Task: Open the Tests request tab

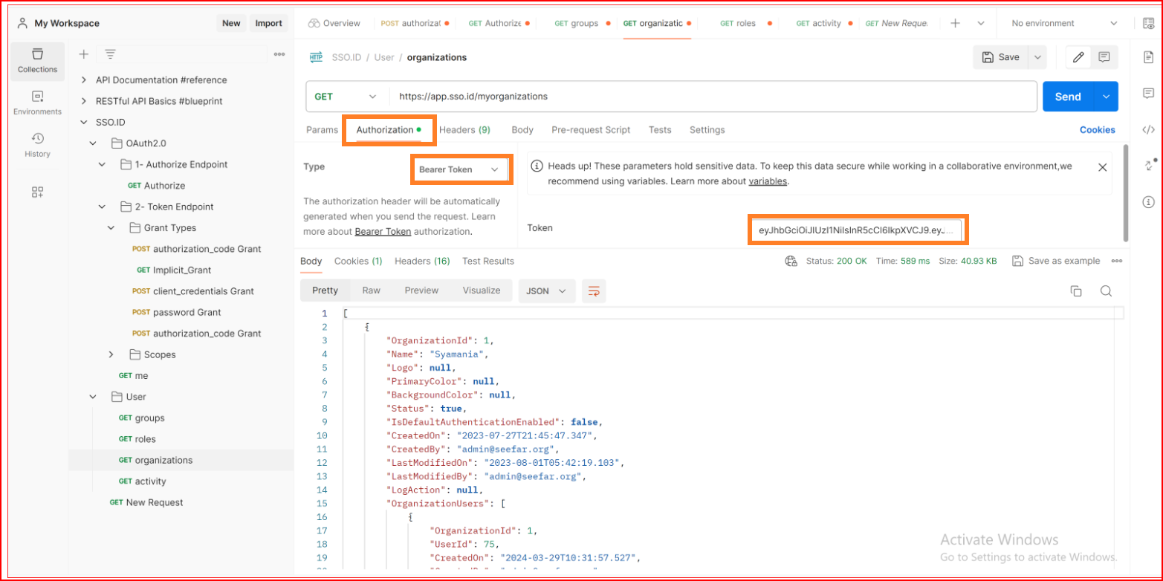Action: coord(660,129)
